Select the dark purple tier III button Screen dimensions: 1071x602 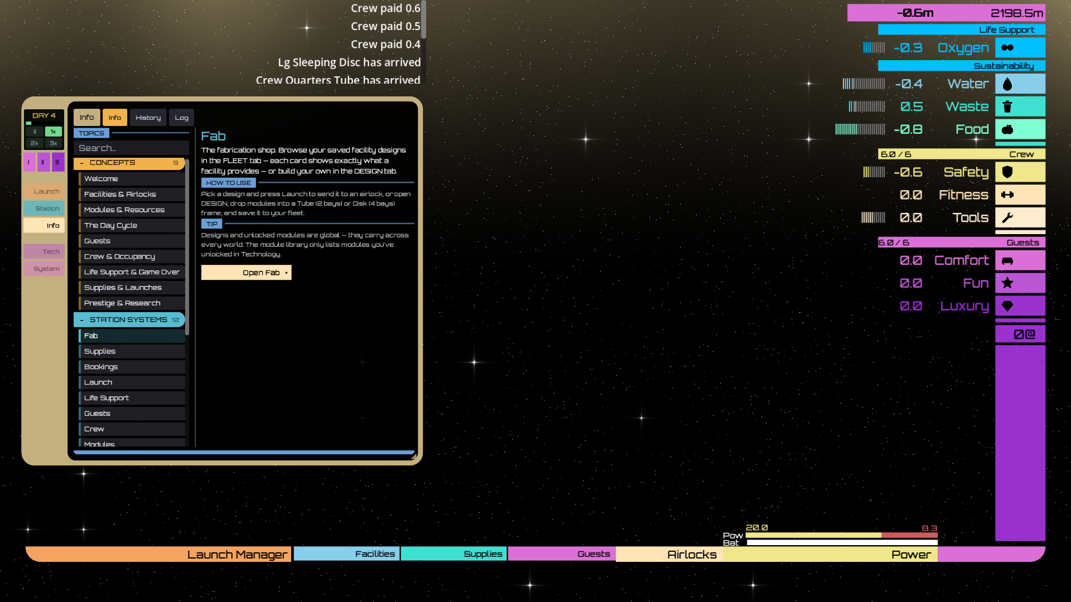click(57, 162)
